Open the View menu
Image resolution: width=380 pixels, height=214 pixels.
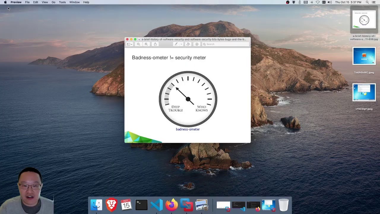[x=45, y=2]
